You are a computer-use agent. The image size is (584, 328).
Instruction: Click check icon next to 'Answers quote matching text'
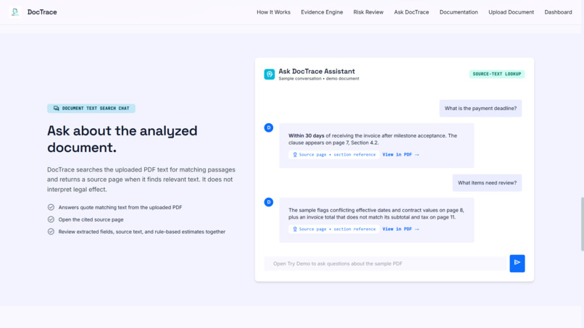tap(51, 207)
